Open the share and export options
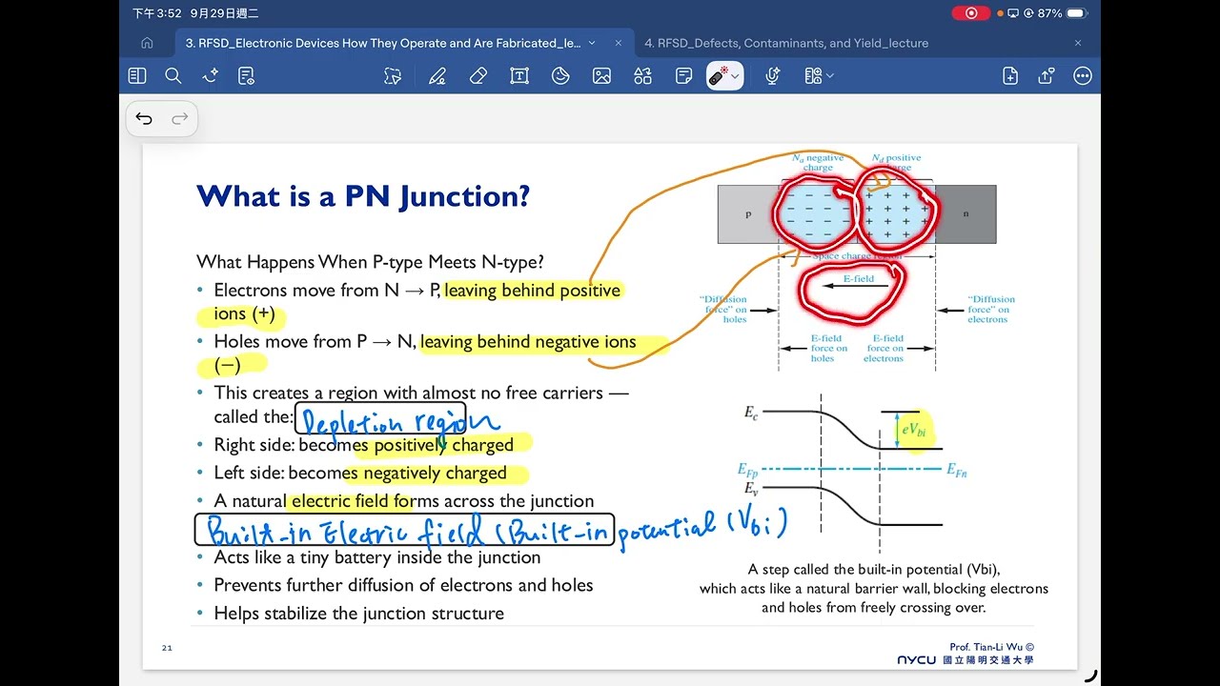Image resolution: width=1220 pixels, height=686 pixels. [x=1047, y=76]
